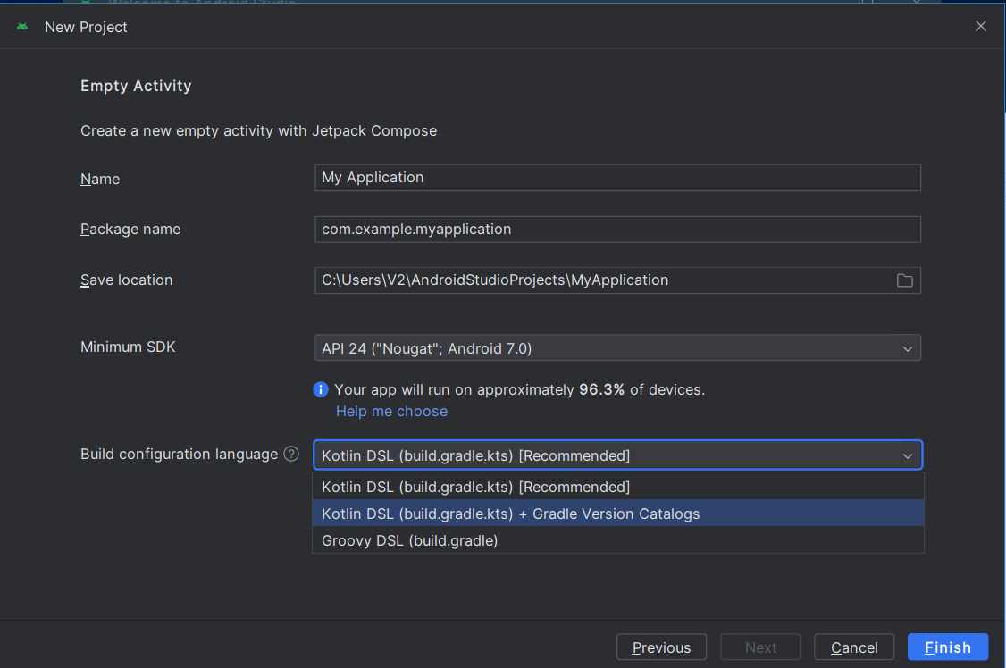Select Kotlin DSL [Recommended] from the list
Viewport: 1006px width, 668px height.
click(x=475, y=487)
